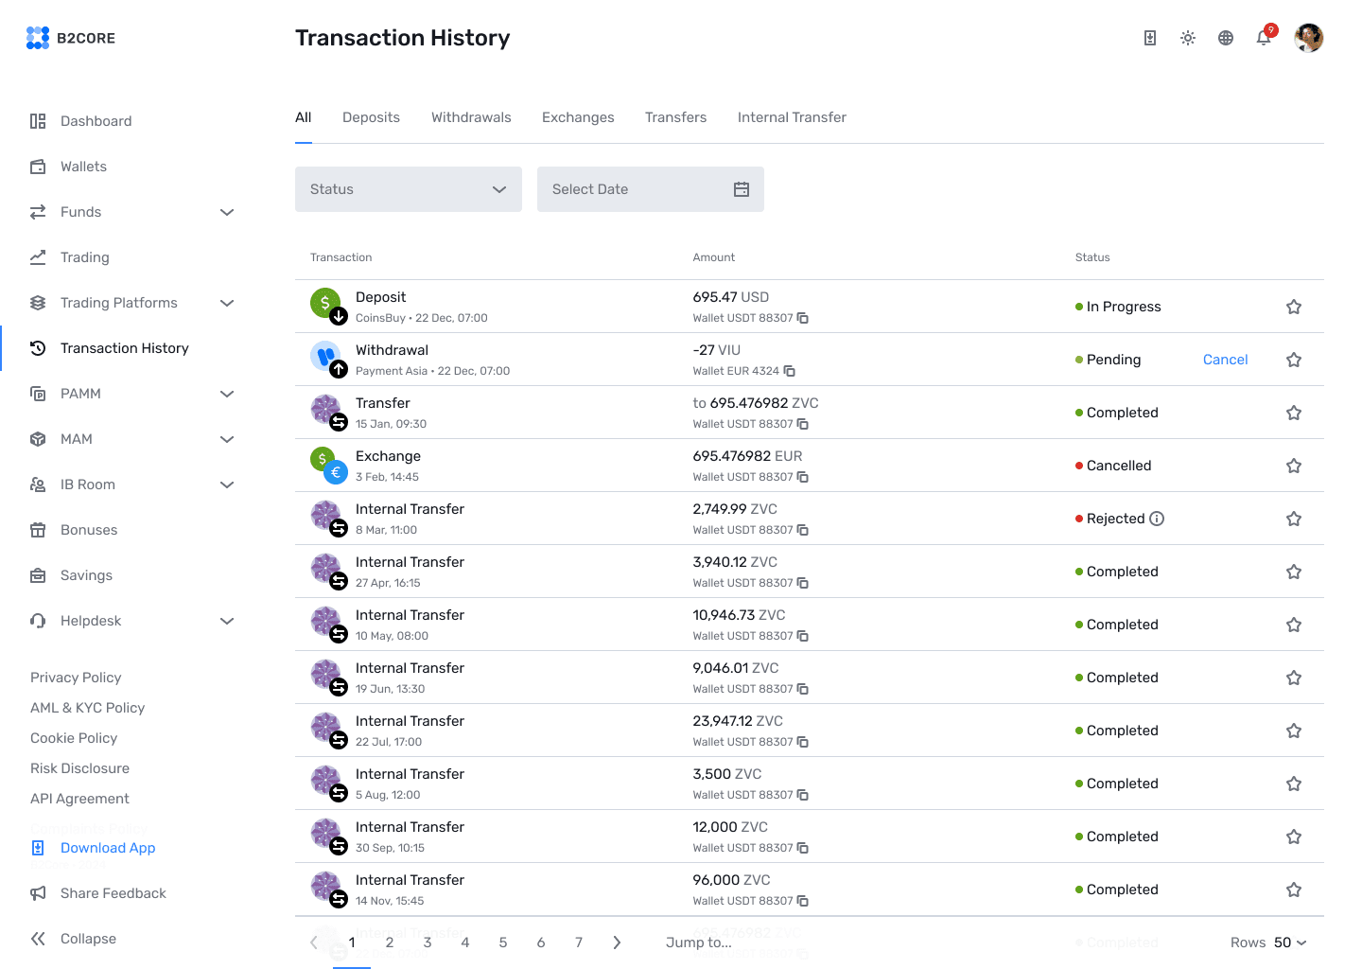The image size is (1362, 969).
Task: Toggle dark mode with the sun icon
Action: pyautogui.click(x=1188, y=38)
